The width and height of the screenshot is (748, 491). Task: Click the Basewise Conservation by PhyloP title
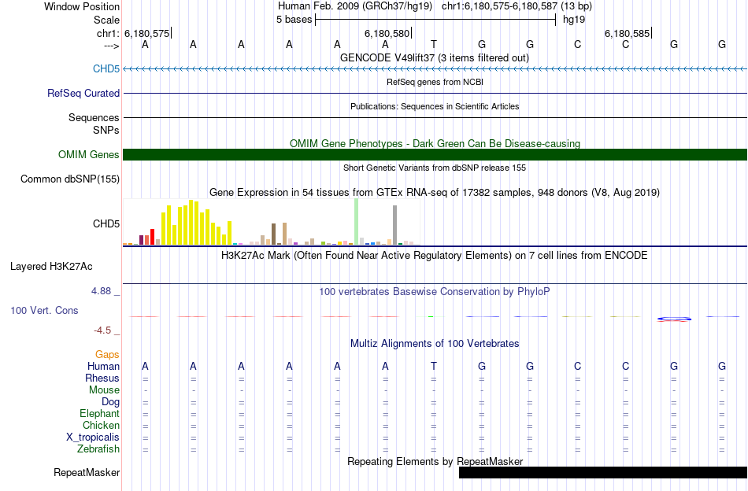(435, 291)
